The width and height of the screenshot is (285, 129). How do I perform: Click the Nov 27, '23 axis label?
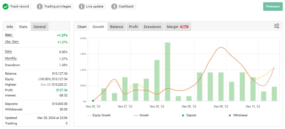[x=125, y=107]
